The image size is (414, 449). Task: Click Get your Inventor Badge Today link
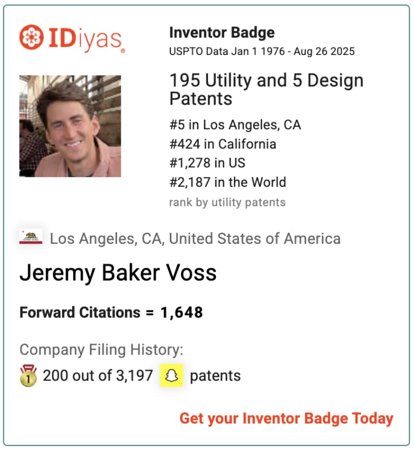click(286, 418)
